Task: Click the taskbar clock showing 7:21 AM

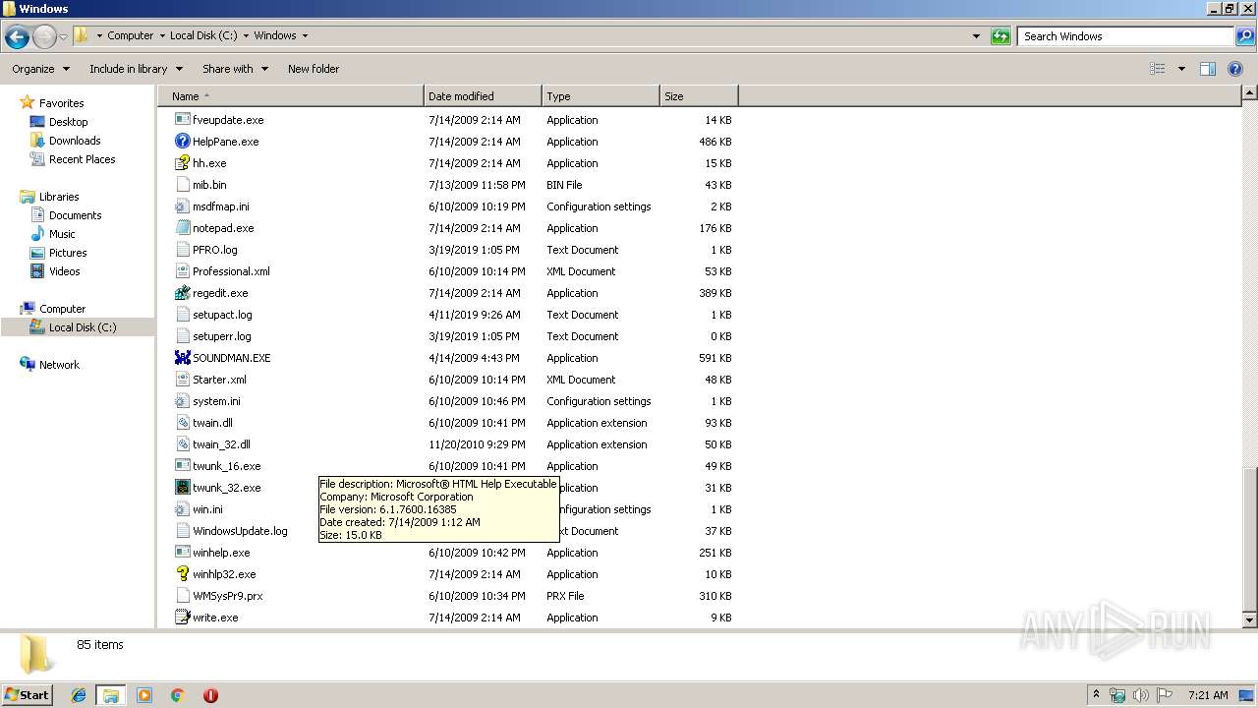Action: (x=1208, y=695)
